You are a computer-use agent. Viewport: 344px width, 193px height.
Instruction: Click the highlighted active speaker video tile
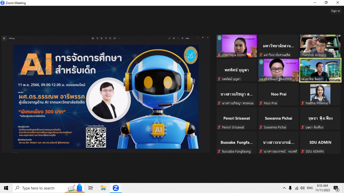[x=320, y=70]
